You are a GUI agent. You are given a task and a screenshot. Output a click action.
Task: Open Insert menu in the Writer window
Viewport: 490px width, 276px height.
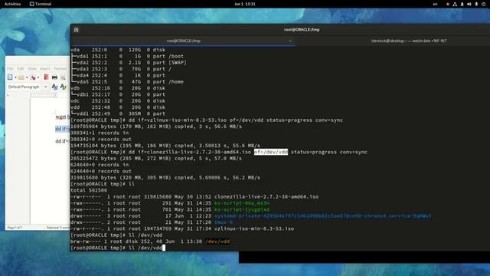(45, 68)
